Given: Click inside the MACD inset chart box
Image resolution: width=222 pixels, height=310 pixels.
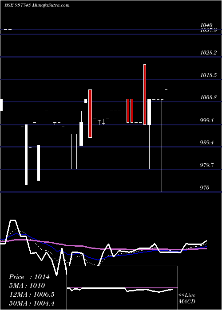Looking at the screenshot, I should pyautogui.click(x=122, y=288).
